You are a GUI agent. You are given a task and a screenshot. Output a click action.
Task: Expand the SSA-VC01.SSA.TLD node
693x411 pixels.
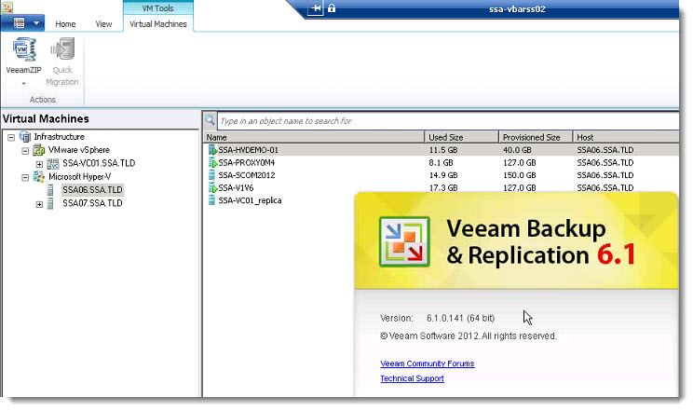pyautogui.click(x=39, y=164)
